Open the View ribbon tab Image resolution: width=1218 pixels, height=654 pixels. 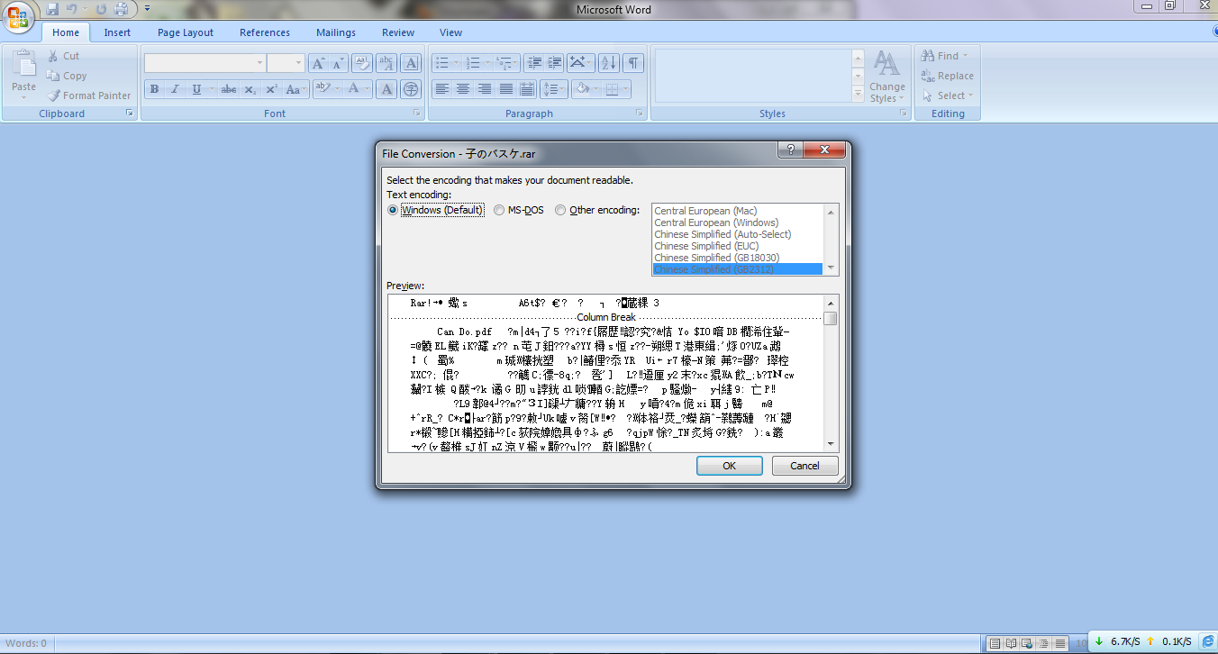click(451, 32)
